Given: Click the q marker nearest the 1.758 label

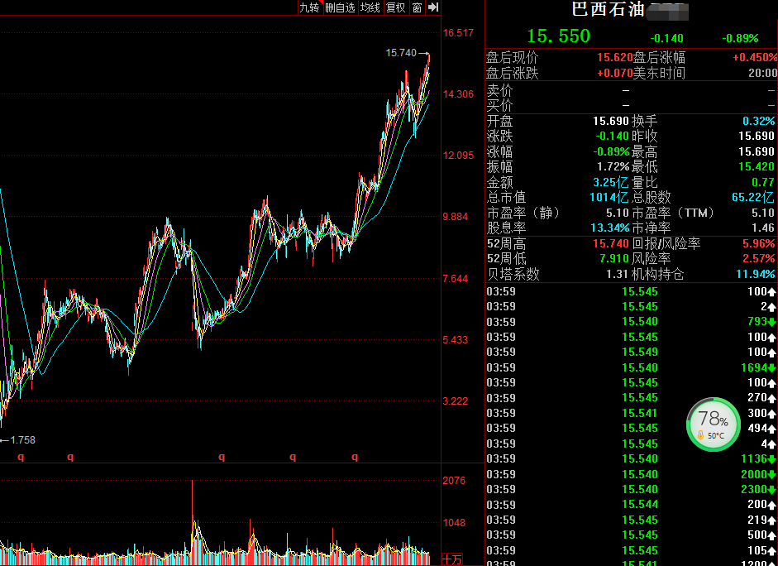Looking at the screenshot, I should 21,457.
